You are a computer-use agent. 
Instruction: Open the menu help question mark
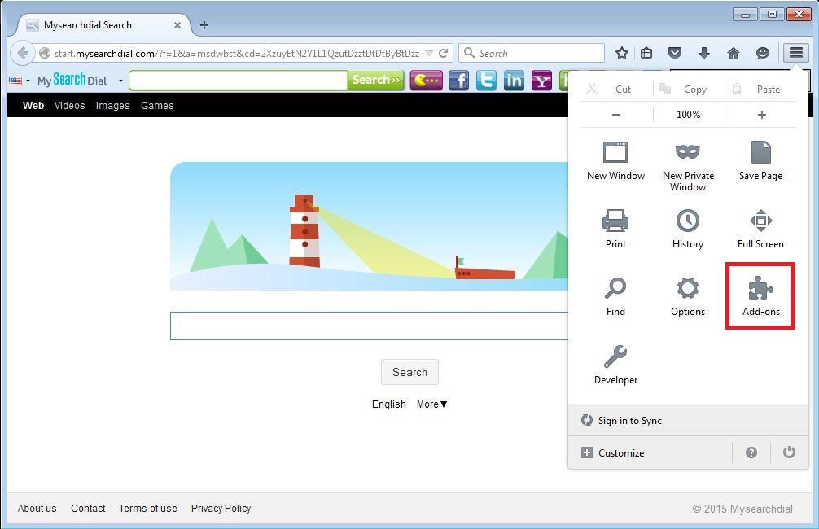coord(751,452)
